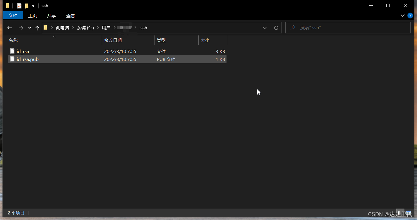Click the id_rsa file icon
Screen dimensions: 417x220
tap(12, 51)
